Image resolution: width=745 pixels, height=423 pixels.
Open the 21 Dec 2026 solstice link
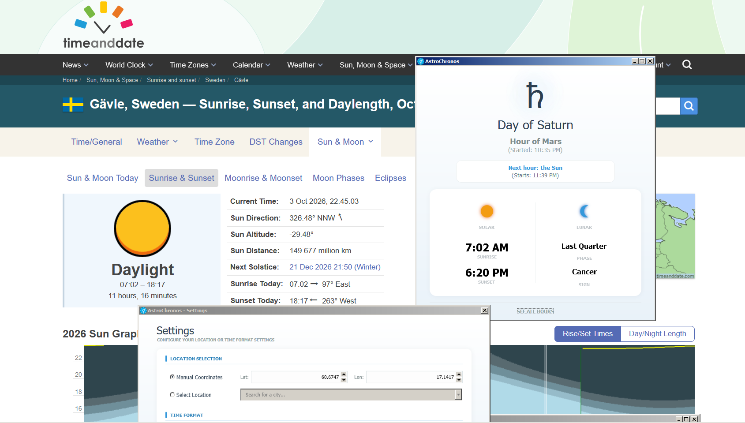coord(335,267)
